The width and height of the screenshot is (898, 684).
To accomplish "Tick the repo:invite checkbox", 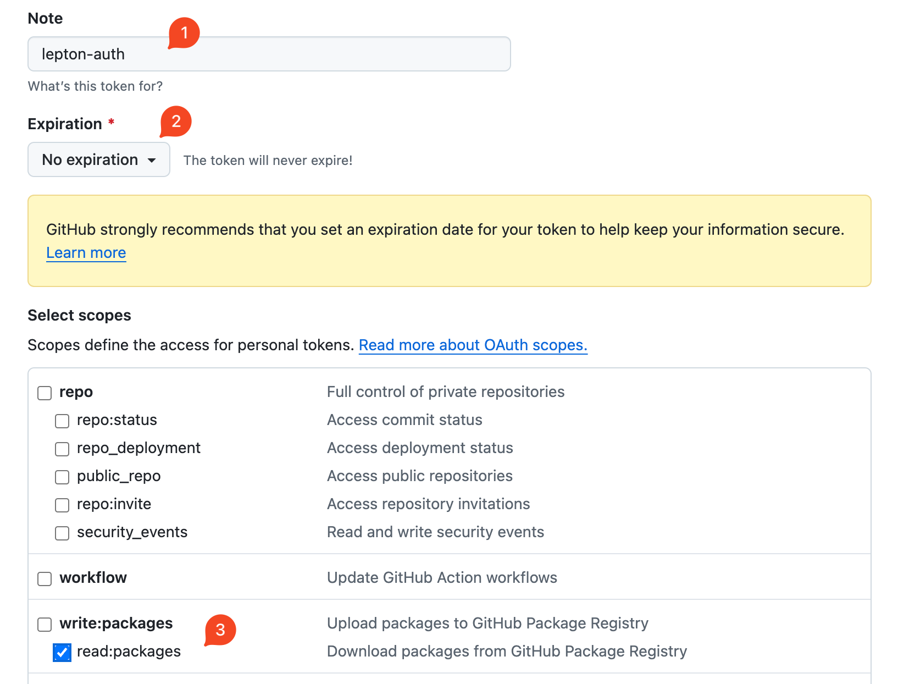I will (x=62, y=505).
